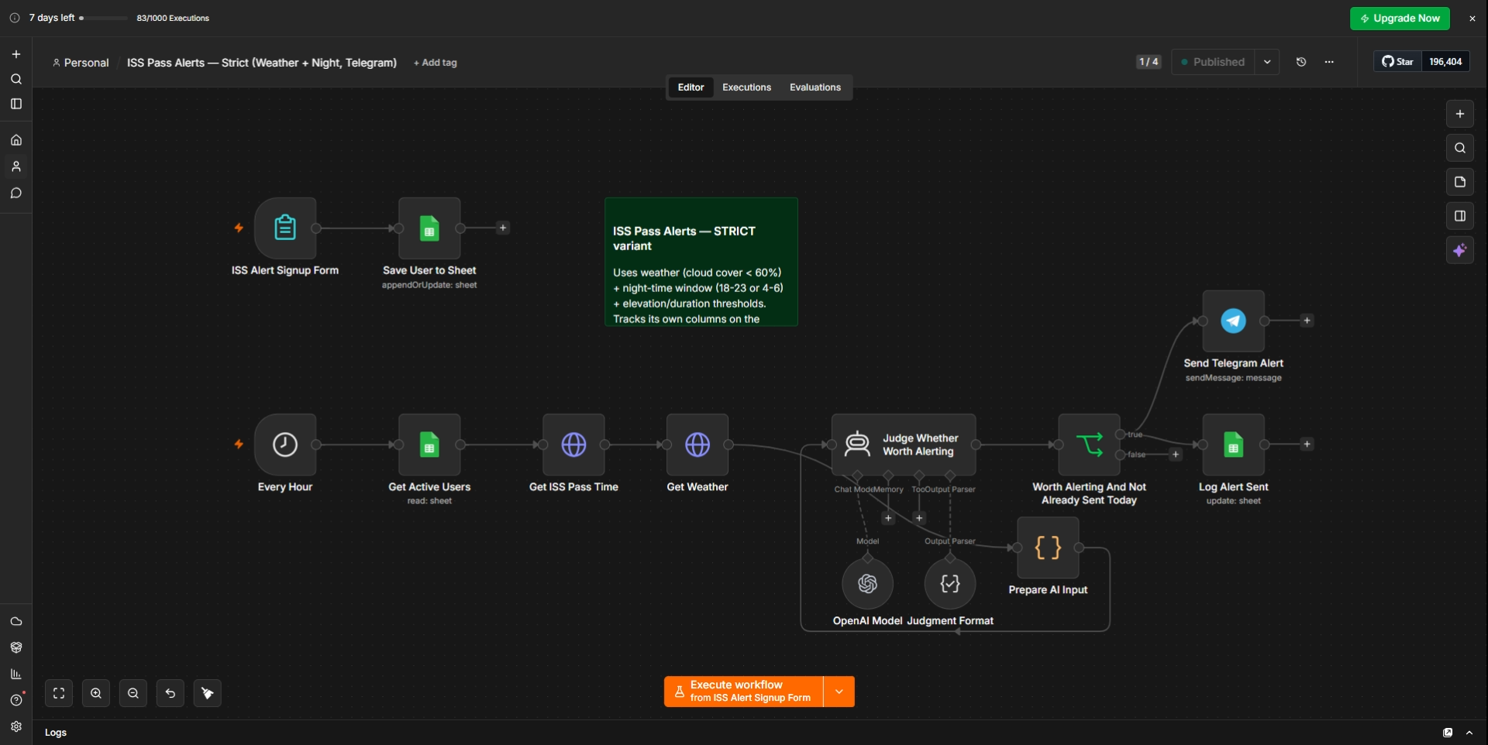Image resolution: width=1488 pixels, height=745 pixels.
Task: Select the Get Active Users sheet node
Action: pos(429,445)
